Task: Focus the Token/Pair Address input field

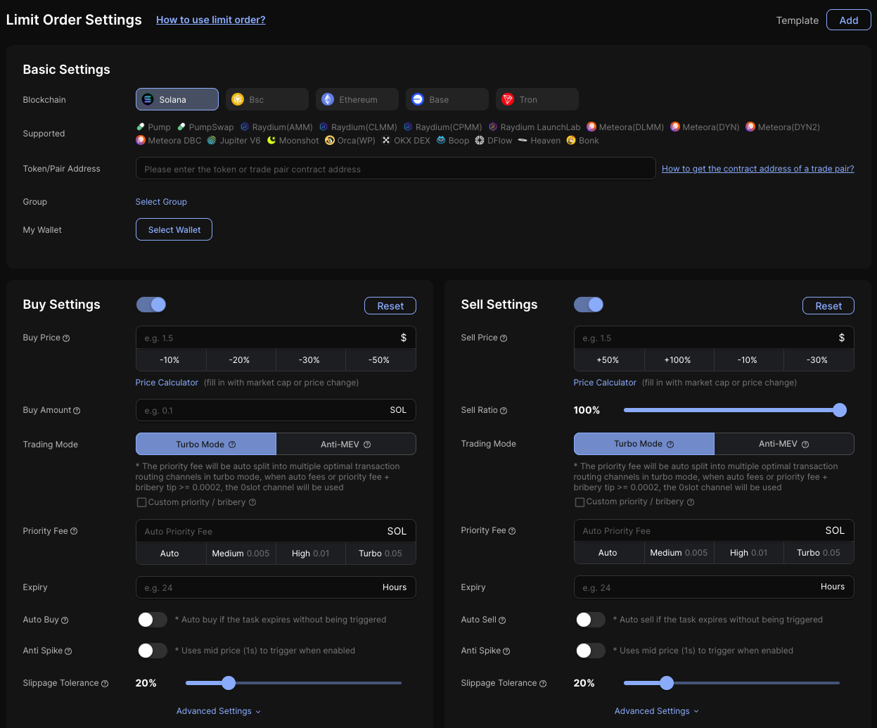Action: pos(396,169)
